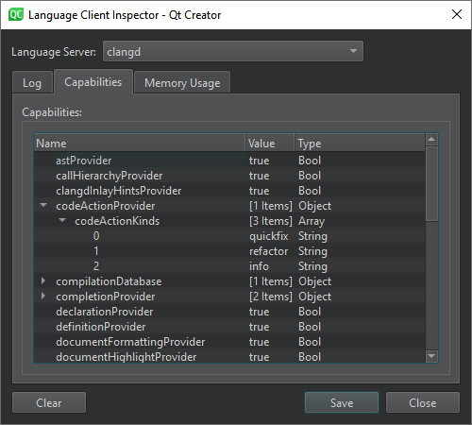Select the codeActionKinds row name

pyautogui.click(x=117, y=221)
